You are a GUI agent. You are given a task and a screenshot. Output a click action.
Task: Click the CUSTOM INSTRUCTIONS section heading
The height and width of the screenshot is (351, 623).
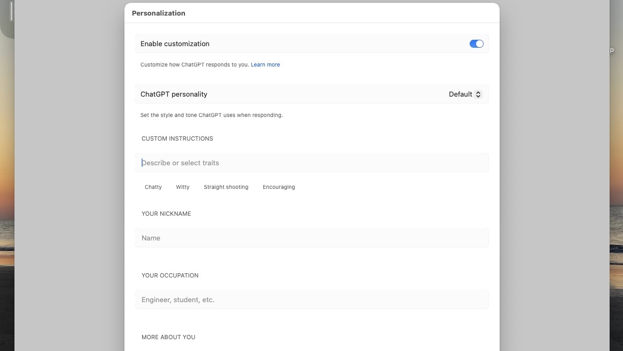pos(177,138)
